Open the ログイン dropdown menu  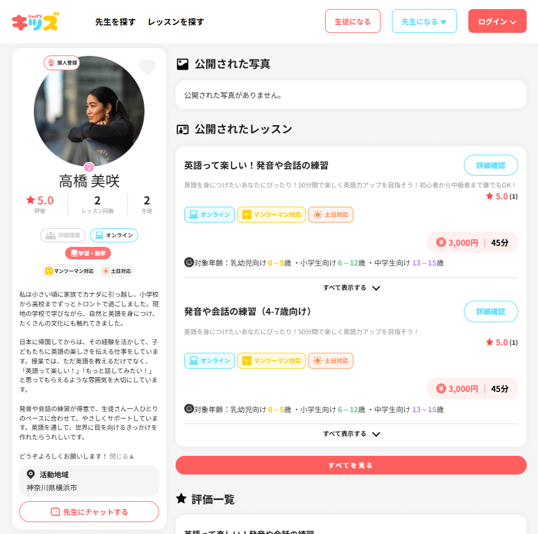(x=497, y=22)
